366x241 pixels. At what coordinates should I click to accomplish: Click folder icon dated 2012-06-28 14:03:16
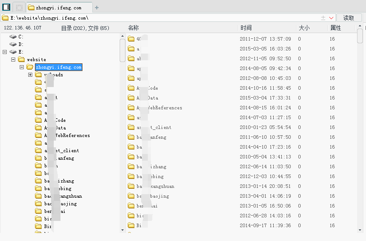tap(131, 216)
